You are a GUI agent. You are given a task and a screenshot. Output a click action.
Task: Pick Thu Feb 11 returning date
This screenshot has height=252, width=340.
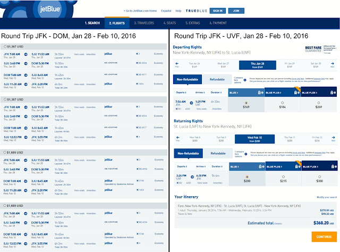pos(290,139)
